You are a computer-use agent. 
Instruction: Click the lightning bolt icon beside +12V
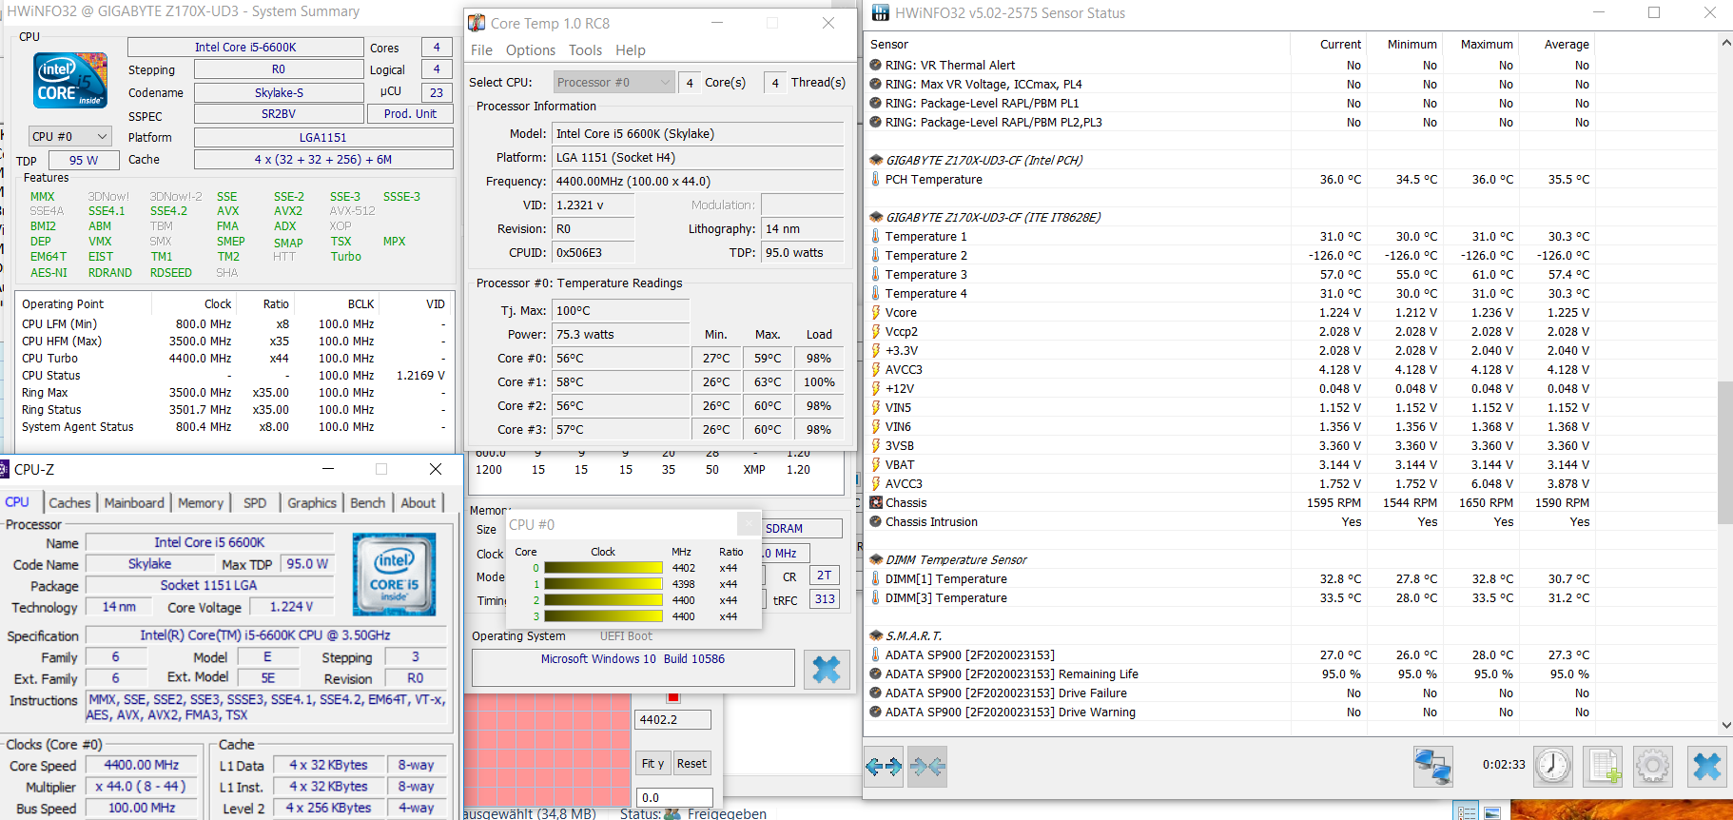point(876,388)
